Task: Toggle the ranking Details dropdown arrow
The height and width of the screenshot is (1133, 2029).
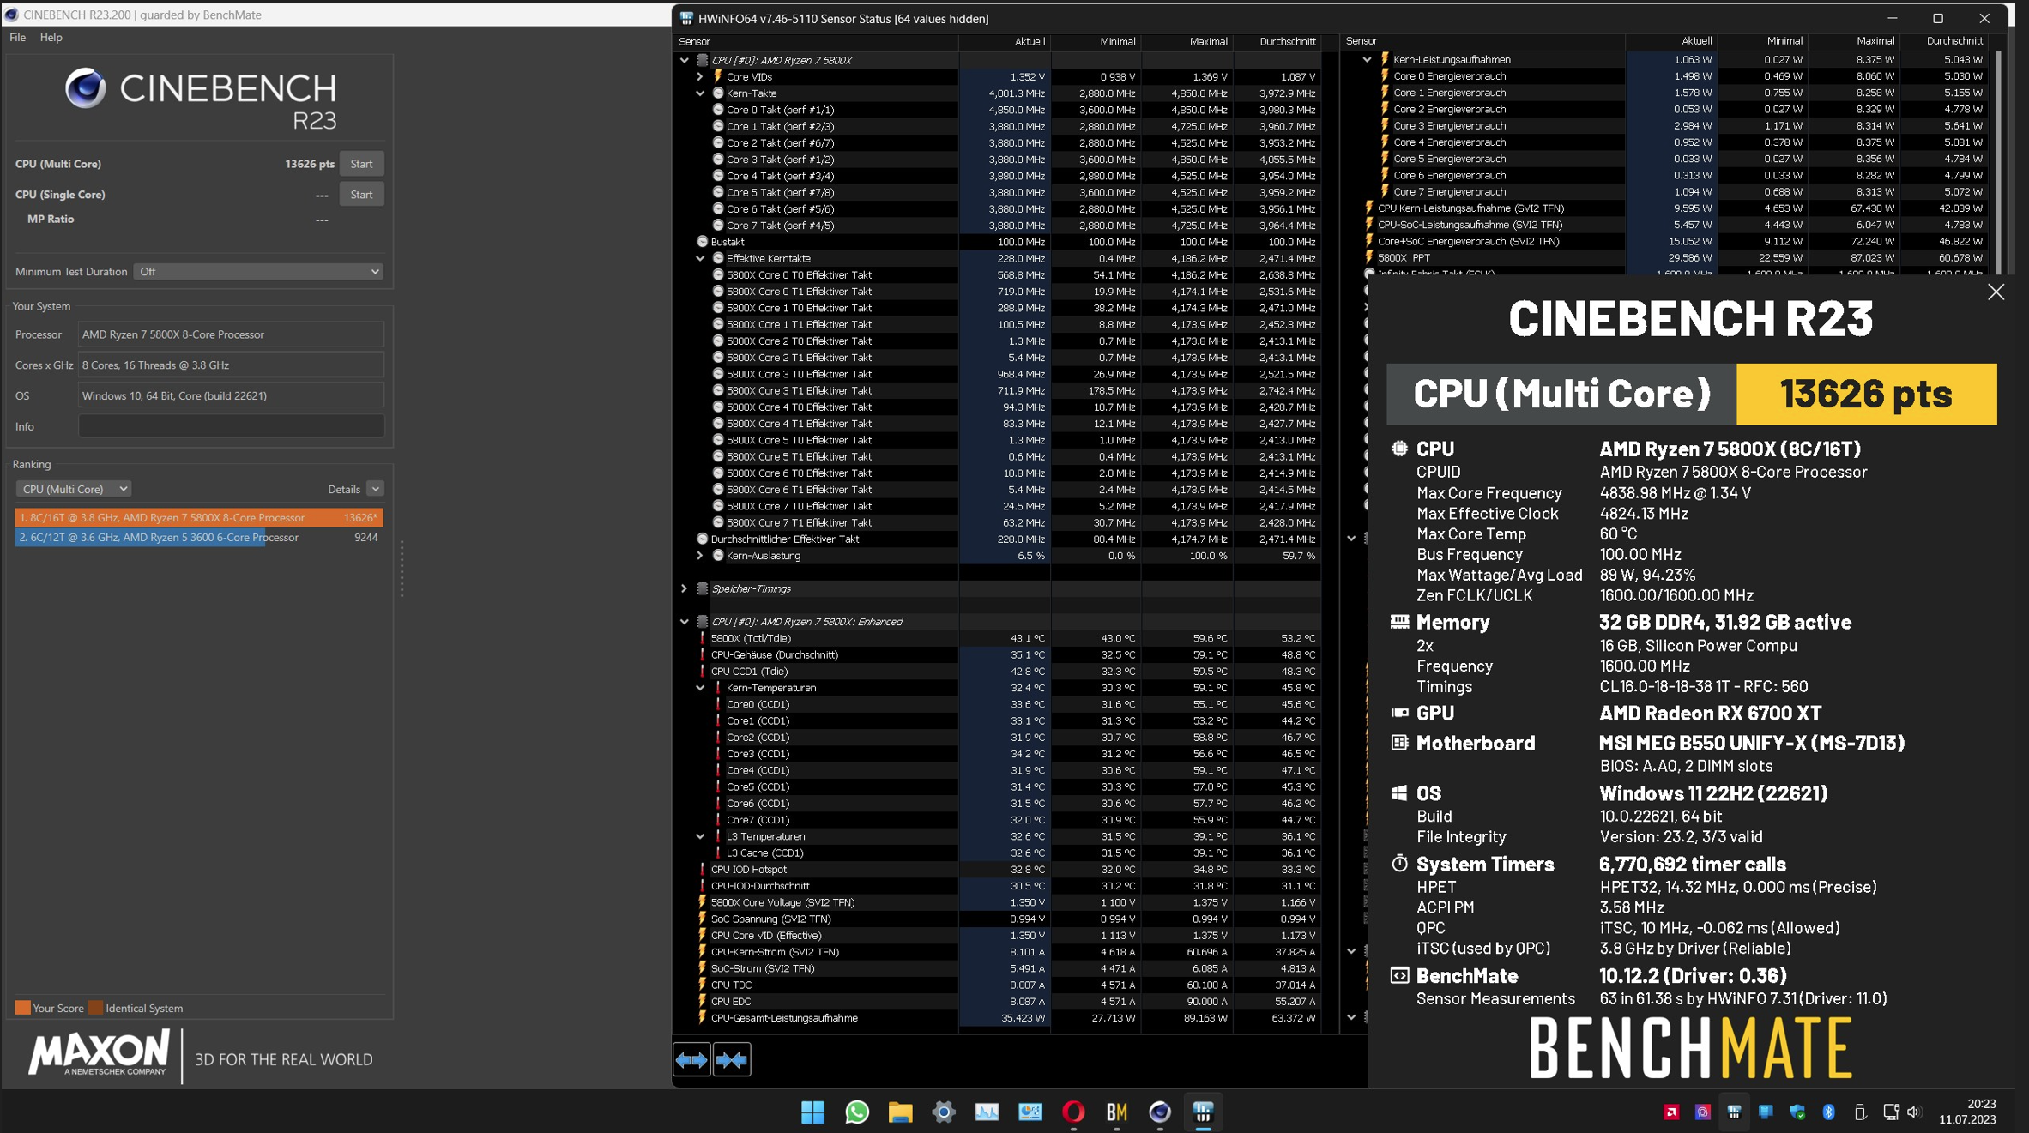Action: click(375, 489)
